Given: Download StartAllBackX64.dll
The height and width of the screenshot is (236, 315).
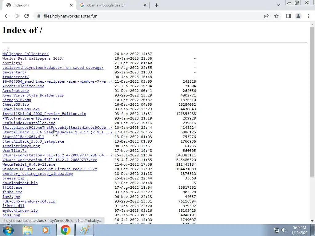Looking at the screenshot, I should 23,137.
